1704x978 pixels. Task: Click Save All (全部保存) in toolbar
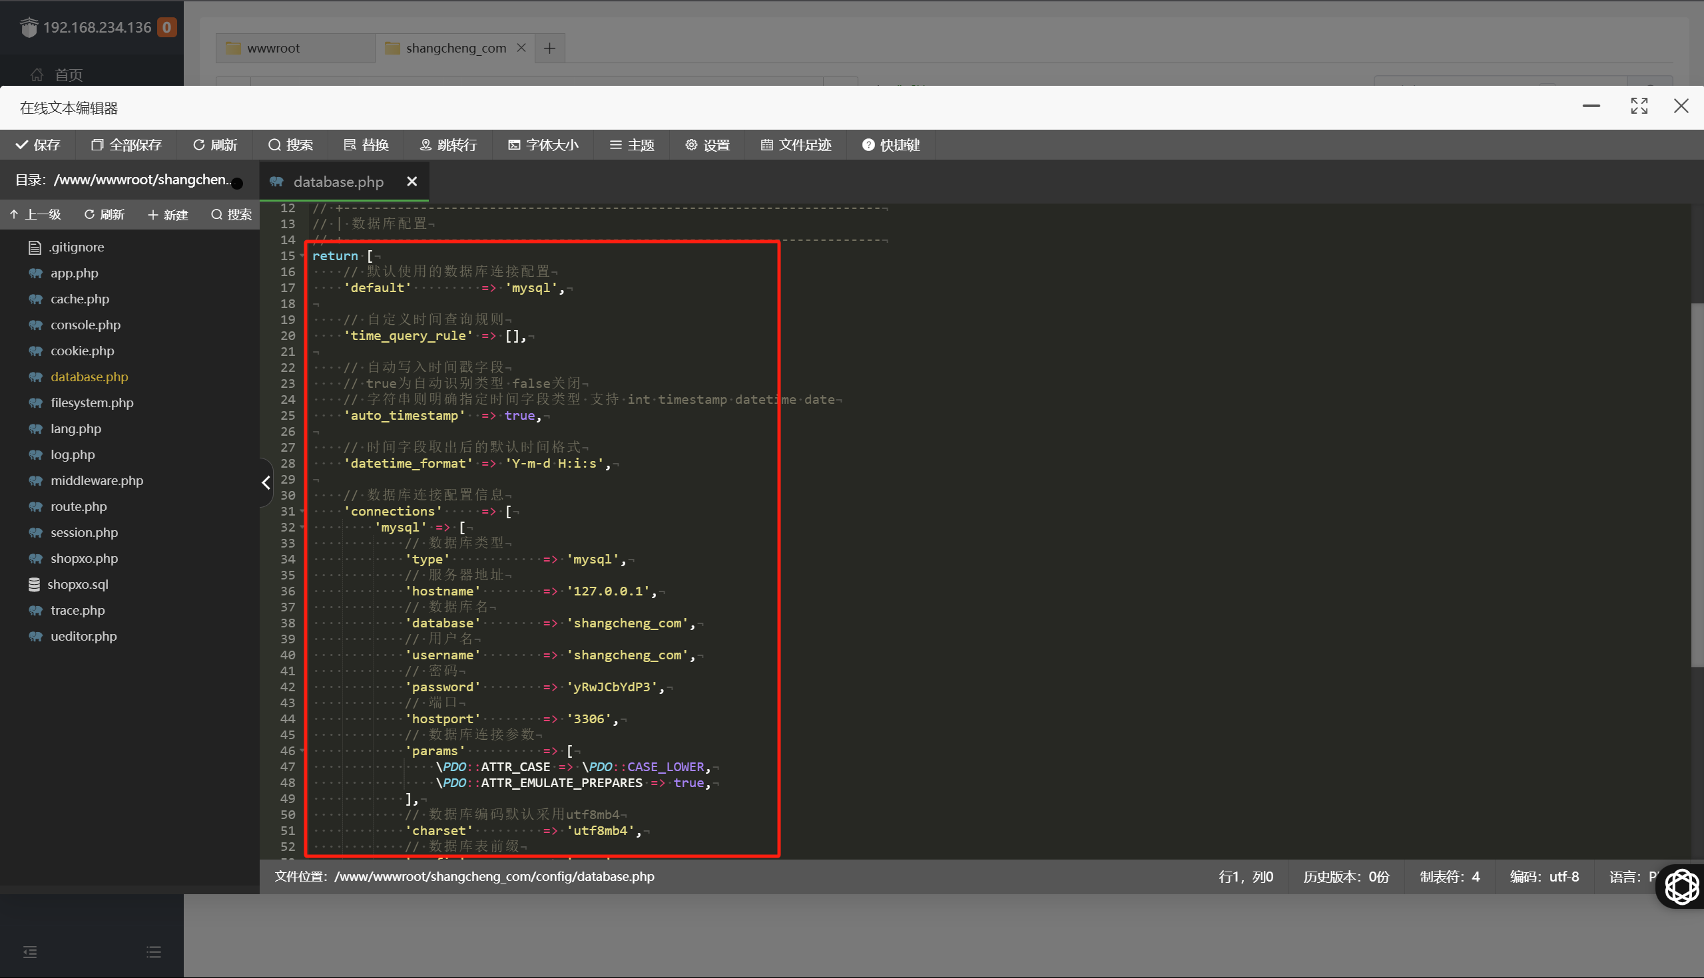127,145
